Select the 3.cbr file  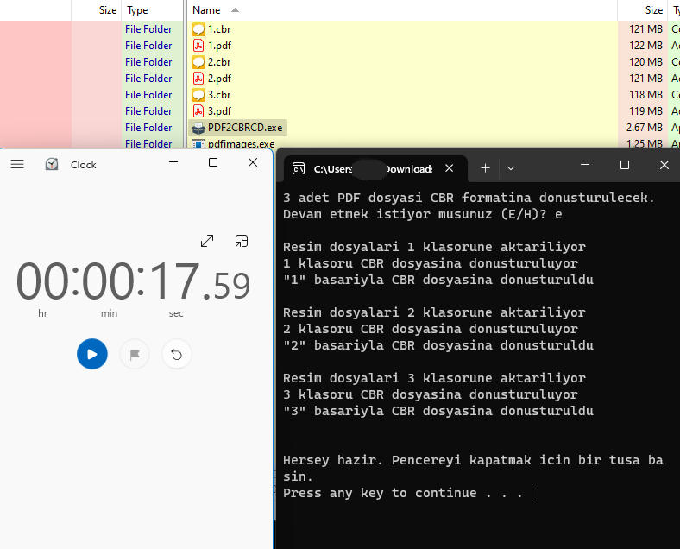point(219,95)
